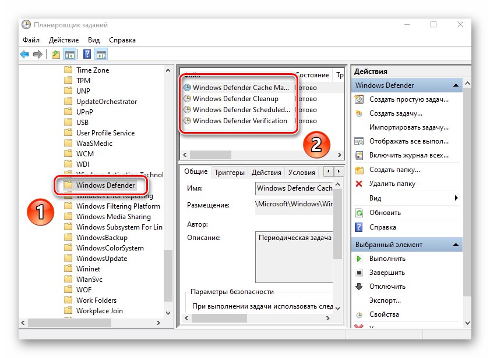Viewport: 490px width, 358px height.
Task: Collapse the Выбранный элемент section
Action: (456, 245)
